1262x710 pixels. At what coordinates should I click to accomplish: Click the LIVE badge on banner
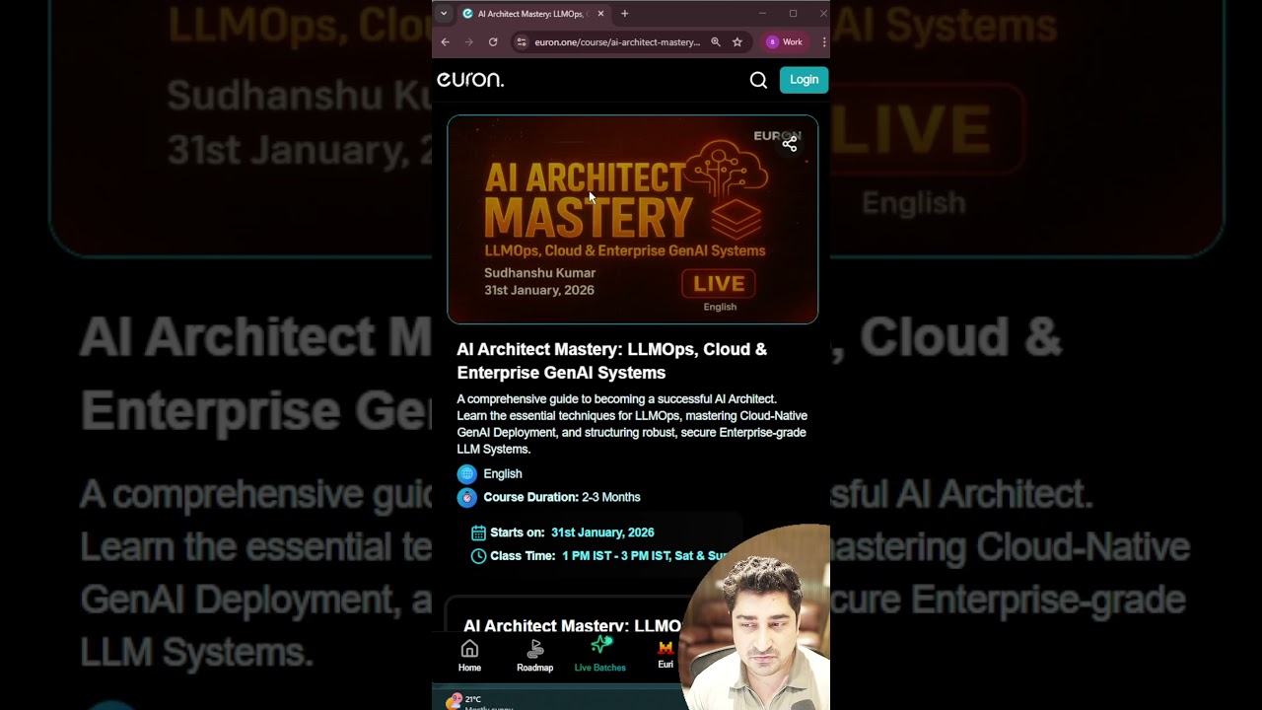pyautogui.click(x=719, y=284)
